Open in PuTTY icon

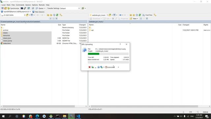click(25, 8)
